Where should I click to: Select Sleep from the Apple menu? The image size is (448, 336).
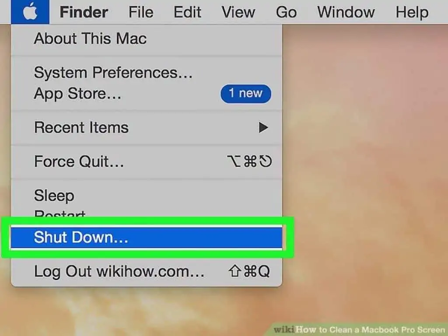point(147,196)
